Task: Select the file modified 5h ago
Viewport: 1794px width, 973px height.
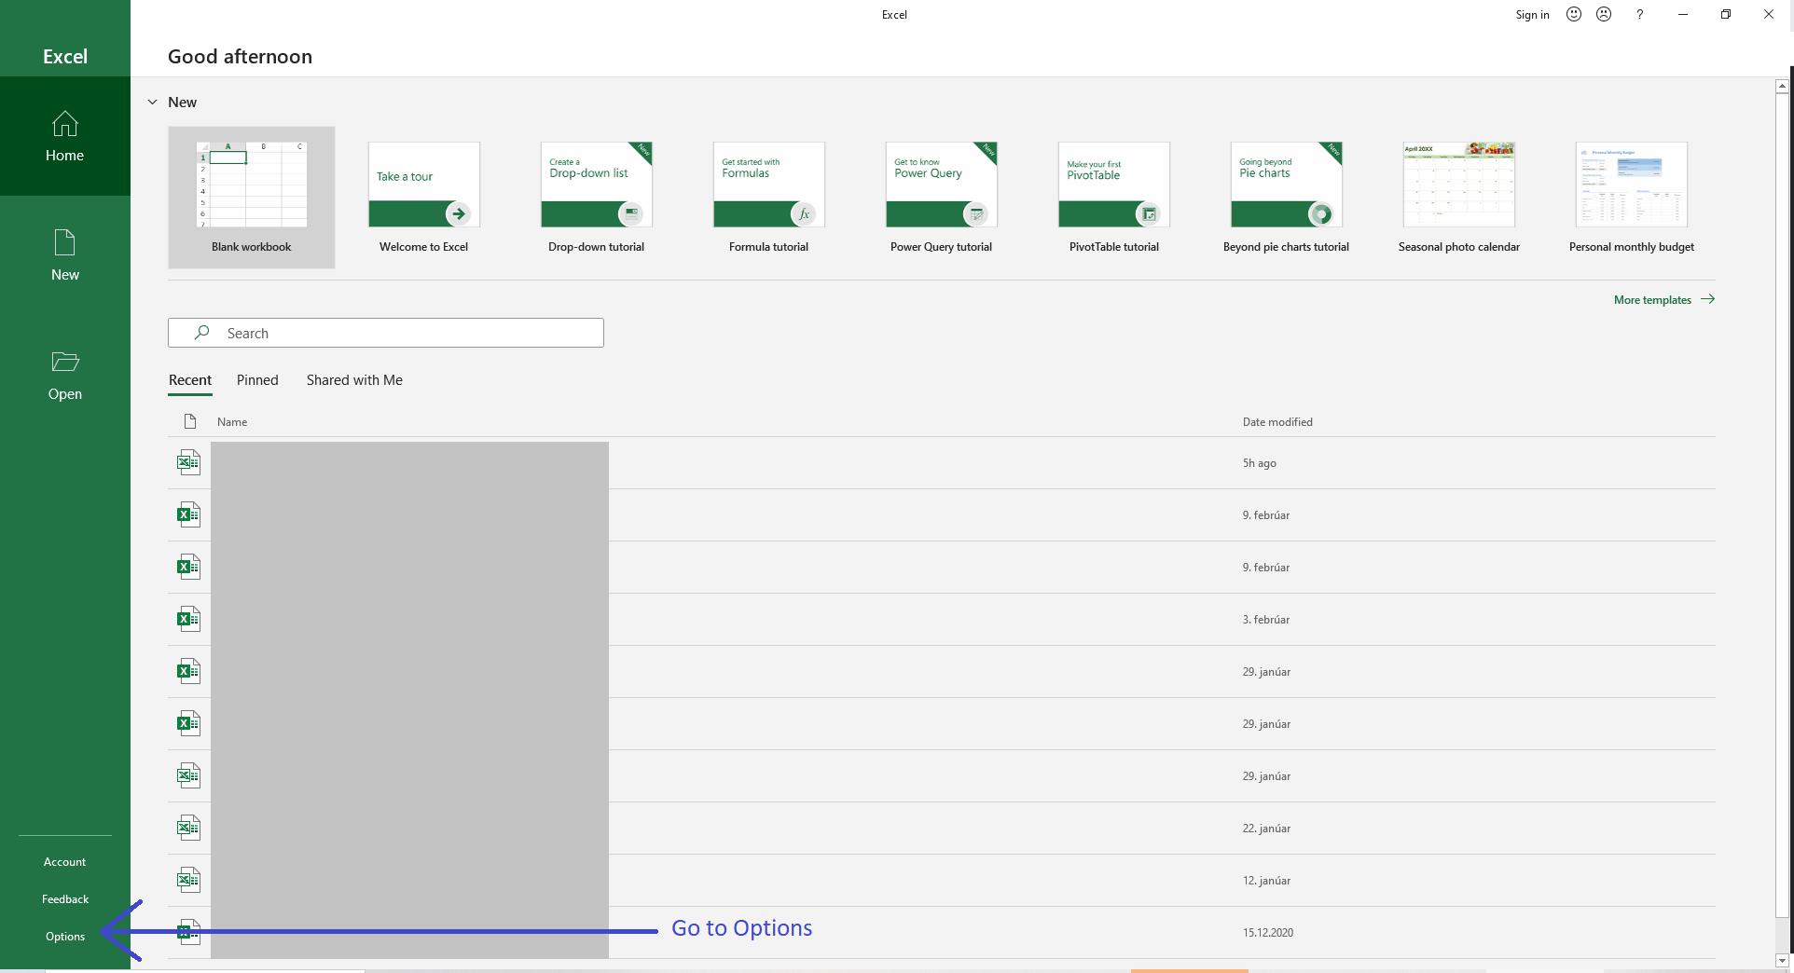Action: 942,462
